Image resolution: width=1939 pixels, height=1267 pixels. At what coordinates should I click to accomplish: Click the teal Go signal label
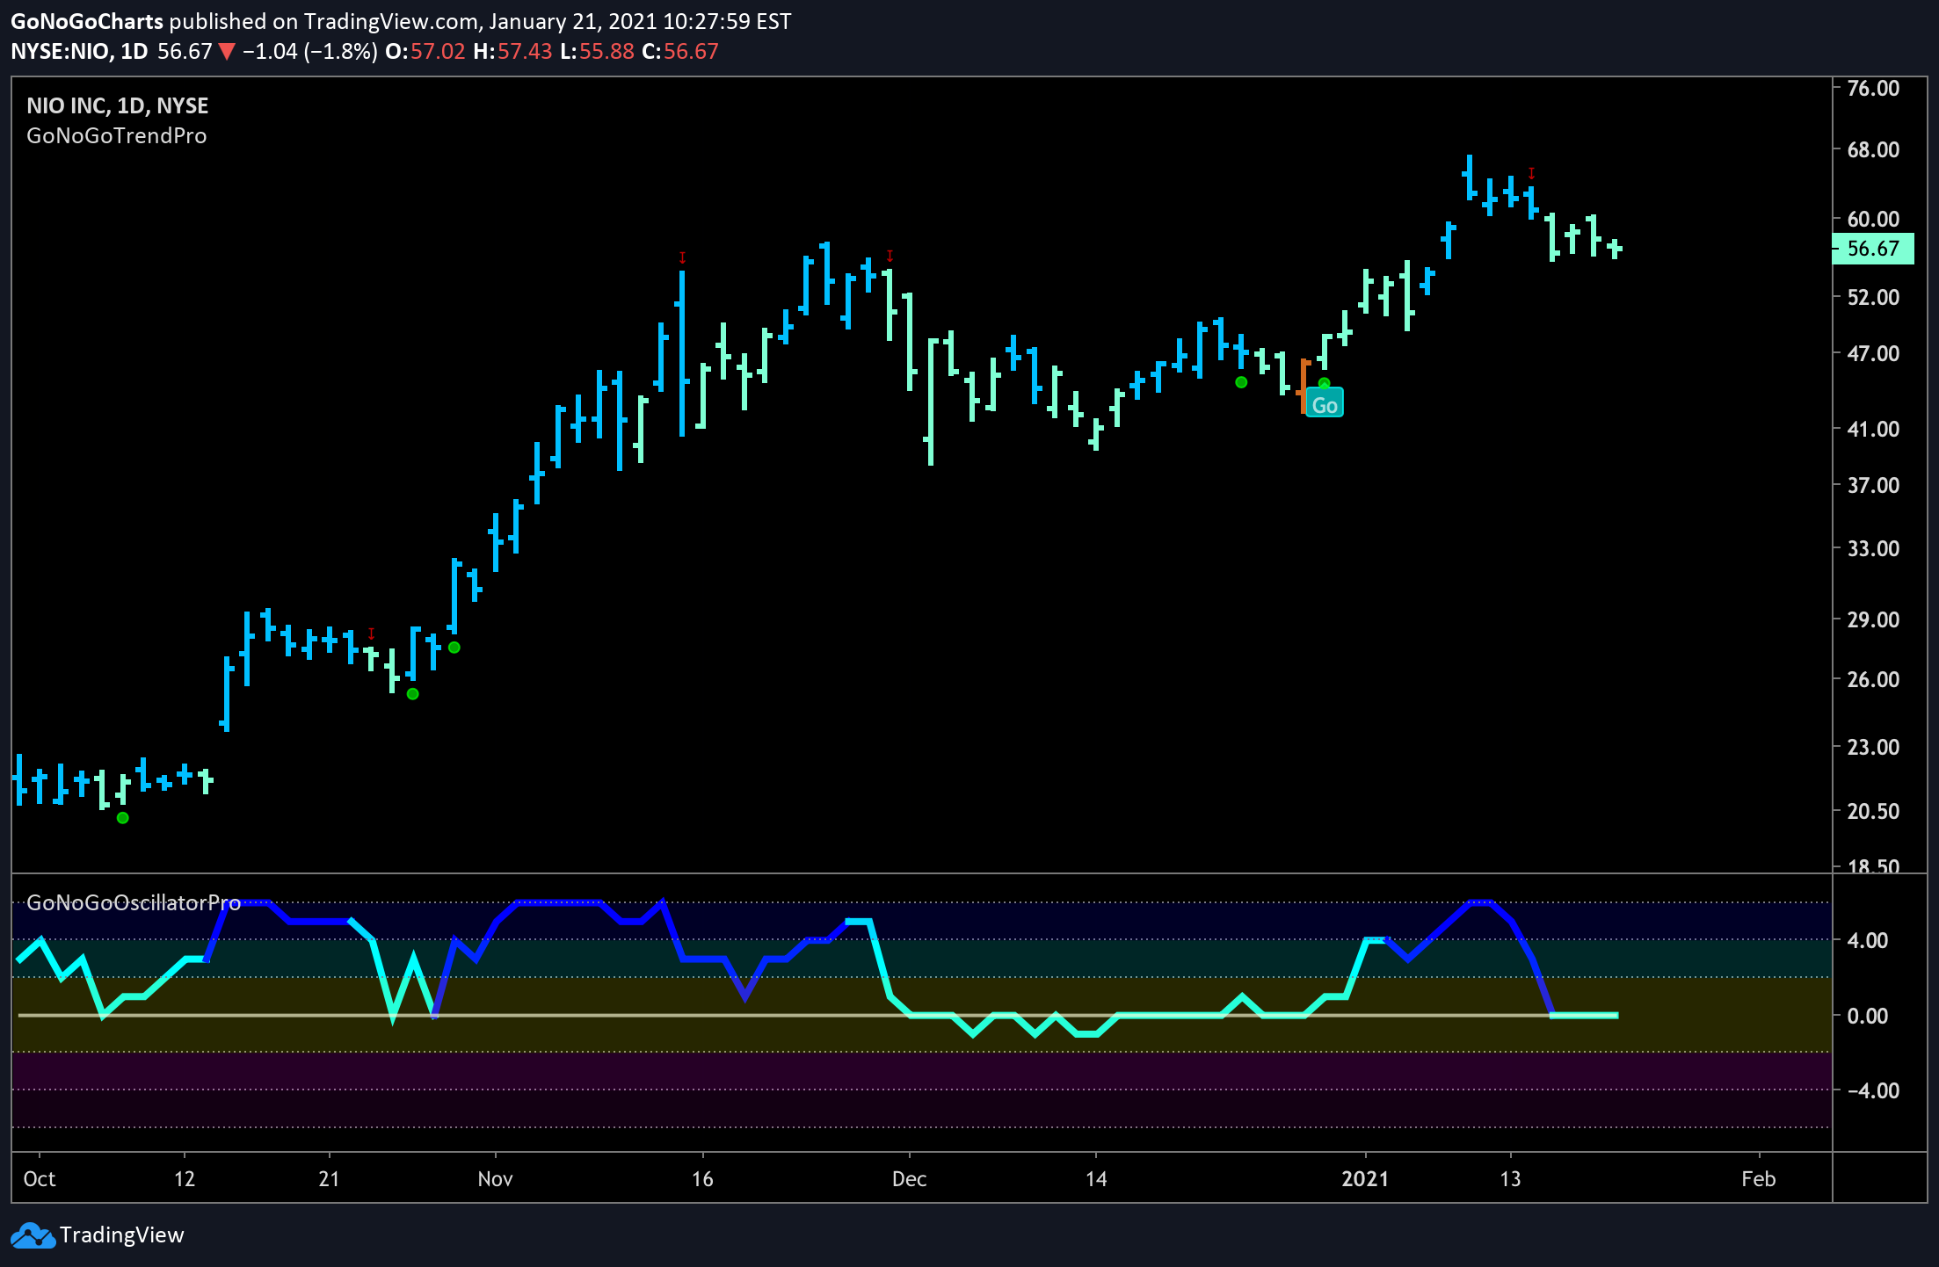coord(1325,404)
